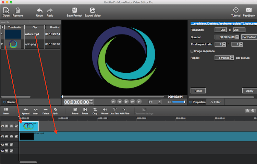Click the Crop tool icon
The height and width of the screenshot is (164, 257).
95,110
